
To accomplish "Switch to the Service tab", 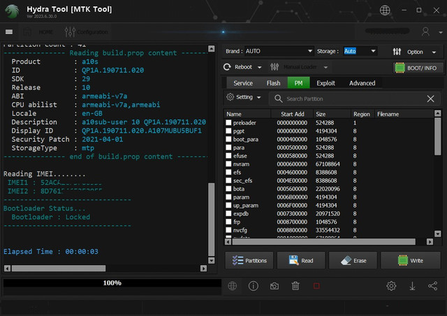I will pos(243,83).
